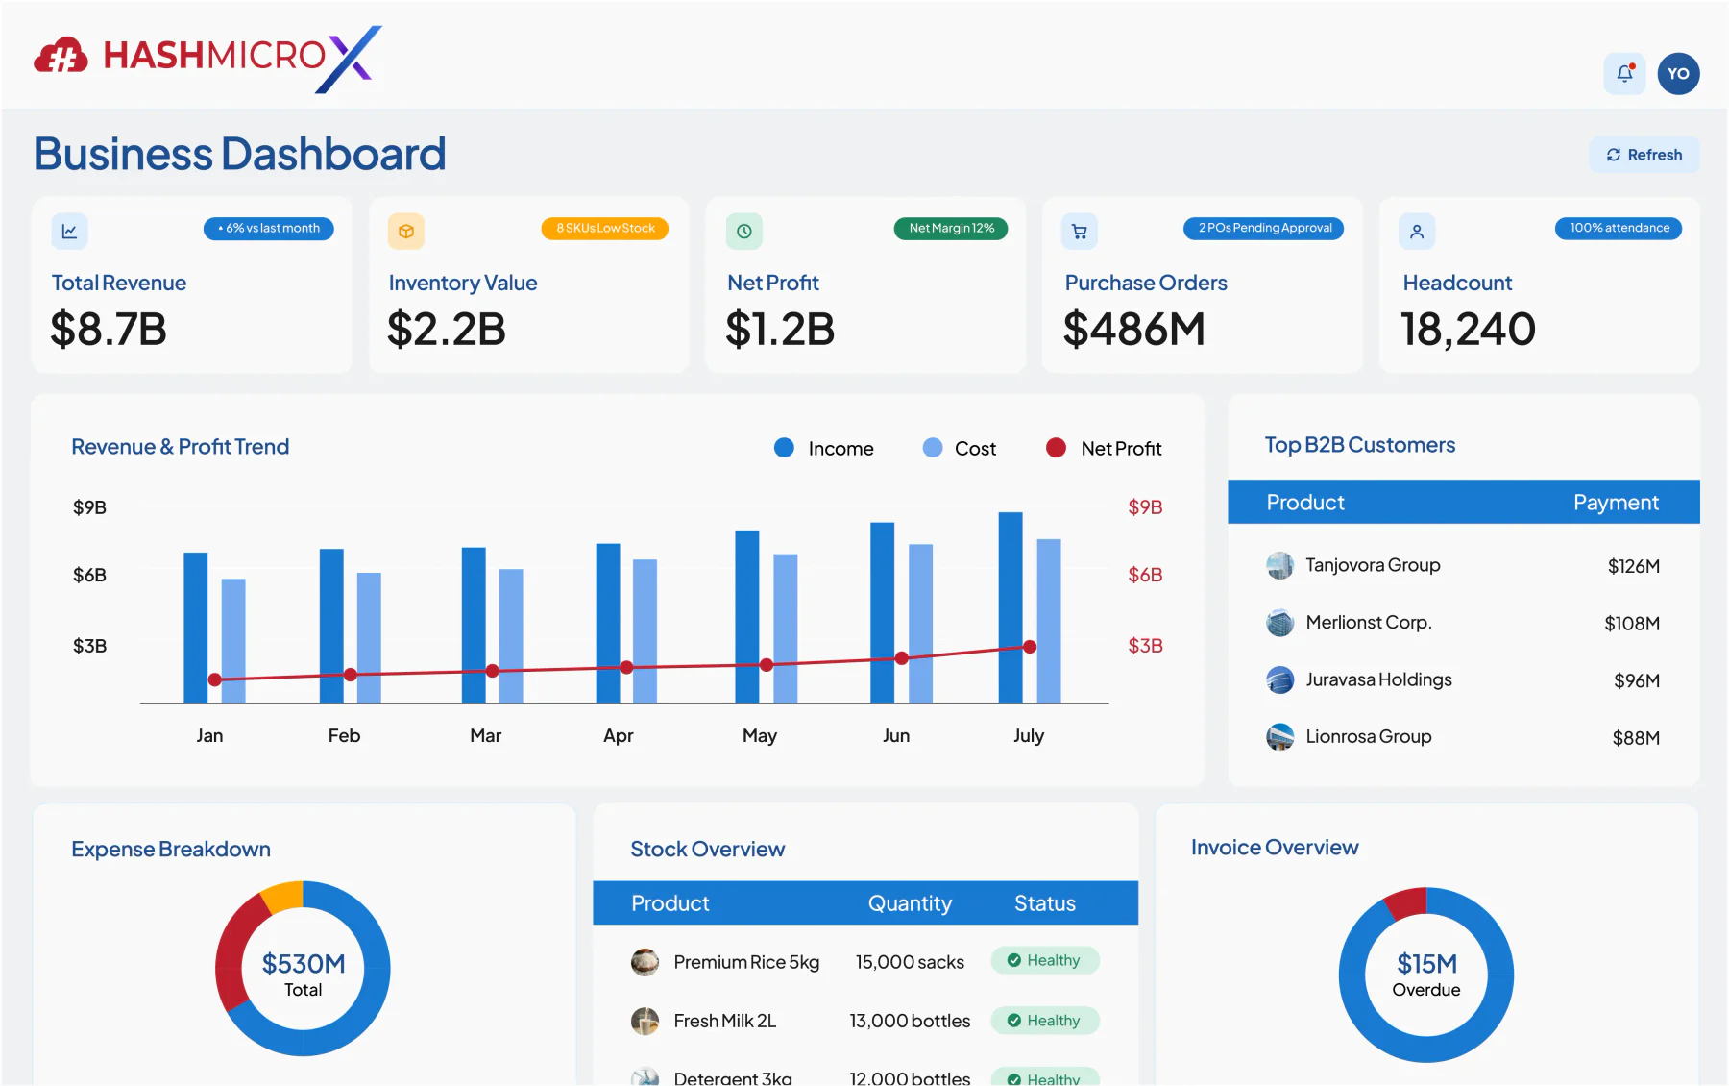This screenshot has width=1729, height=1086.
Task: Toggle the Net Profit legend item
Action: click(1104, 449)
